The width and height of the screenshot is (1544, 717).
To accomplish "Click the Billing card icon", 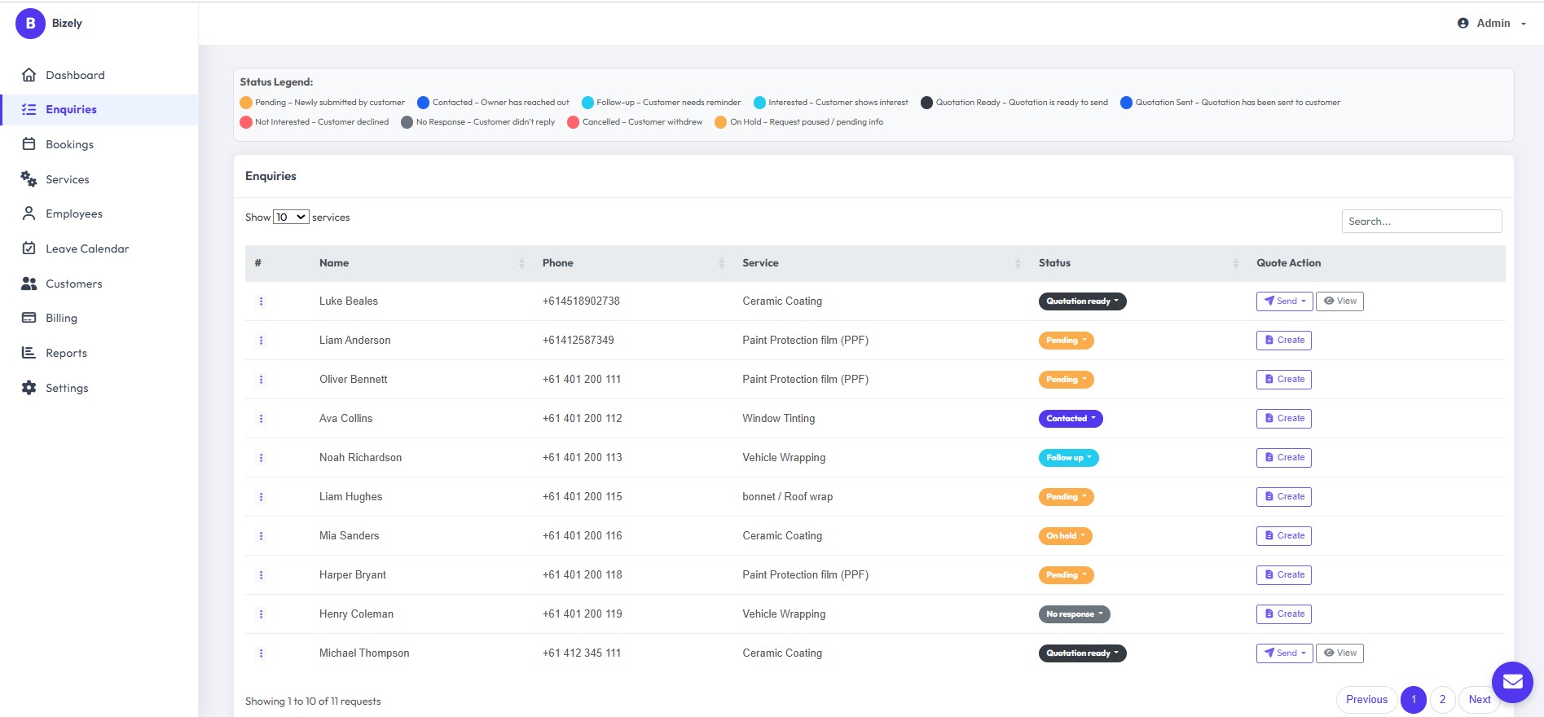I will (29, 318).
